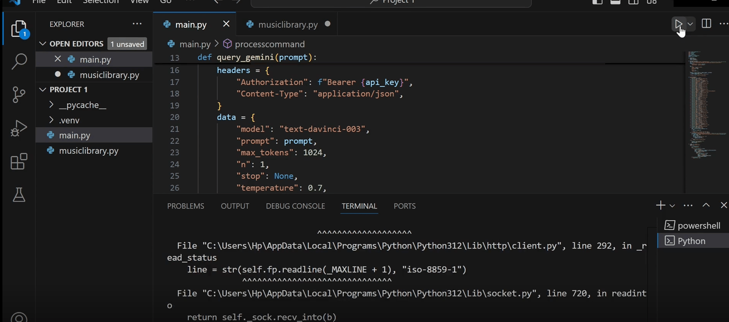Open the Extensions view
The width and height of the screenshot is (729, 322).
[19, 162]
